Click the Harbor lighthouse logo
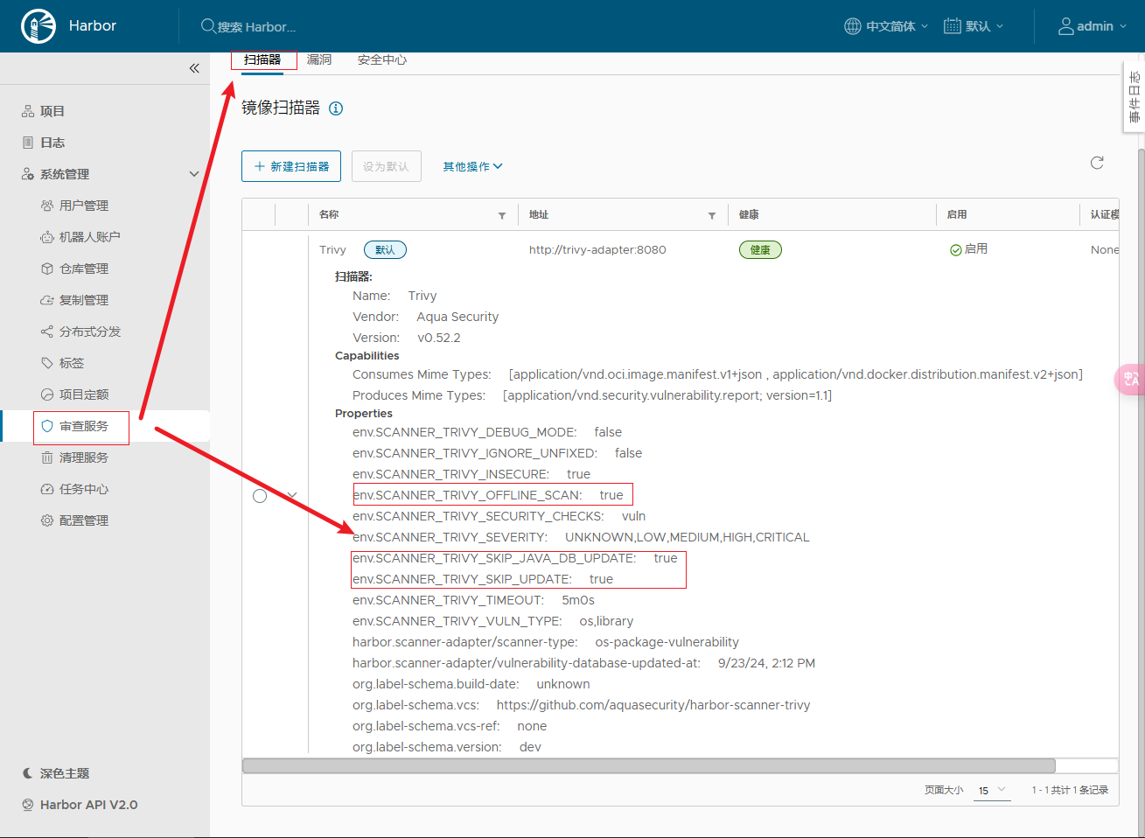Screen dimensions: 1145x838 pyautogui.click(x=38, y=26)
